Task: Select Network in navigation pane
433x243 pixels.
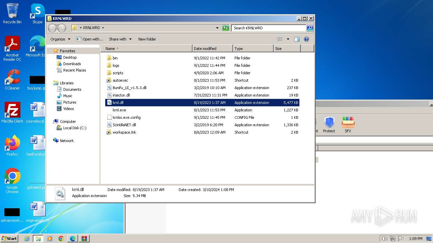Action: click(x=67, y=141)
